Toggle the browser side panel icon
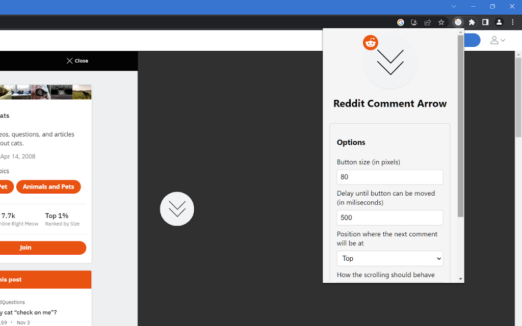 click(x=485, y=22)
